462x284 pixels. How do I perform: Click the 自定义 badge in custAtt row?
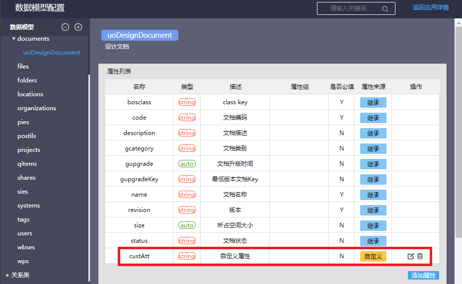373,256
